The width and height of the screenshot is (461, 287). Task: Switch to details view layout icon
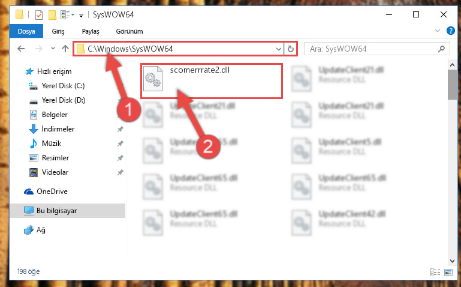tap(435, 272)
